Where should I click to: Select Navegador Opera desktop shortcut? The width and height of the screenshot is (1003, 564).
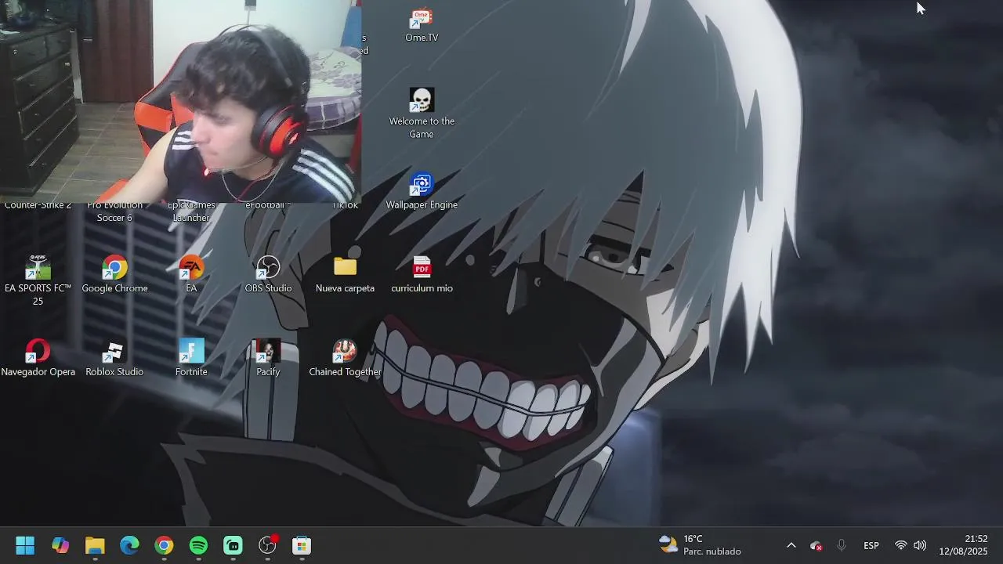point(38,359)
